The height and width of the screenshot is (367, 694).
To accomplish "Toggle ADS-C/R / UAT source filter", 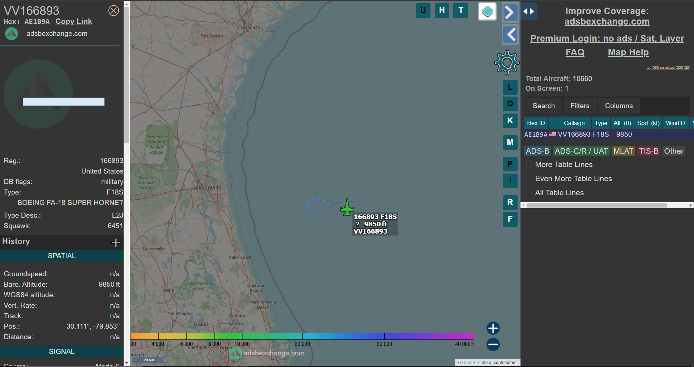I will coord(581,151).
